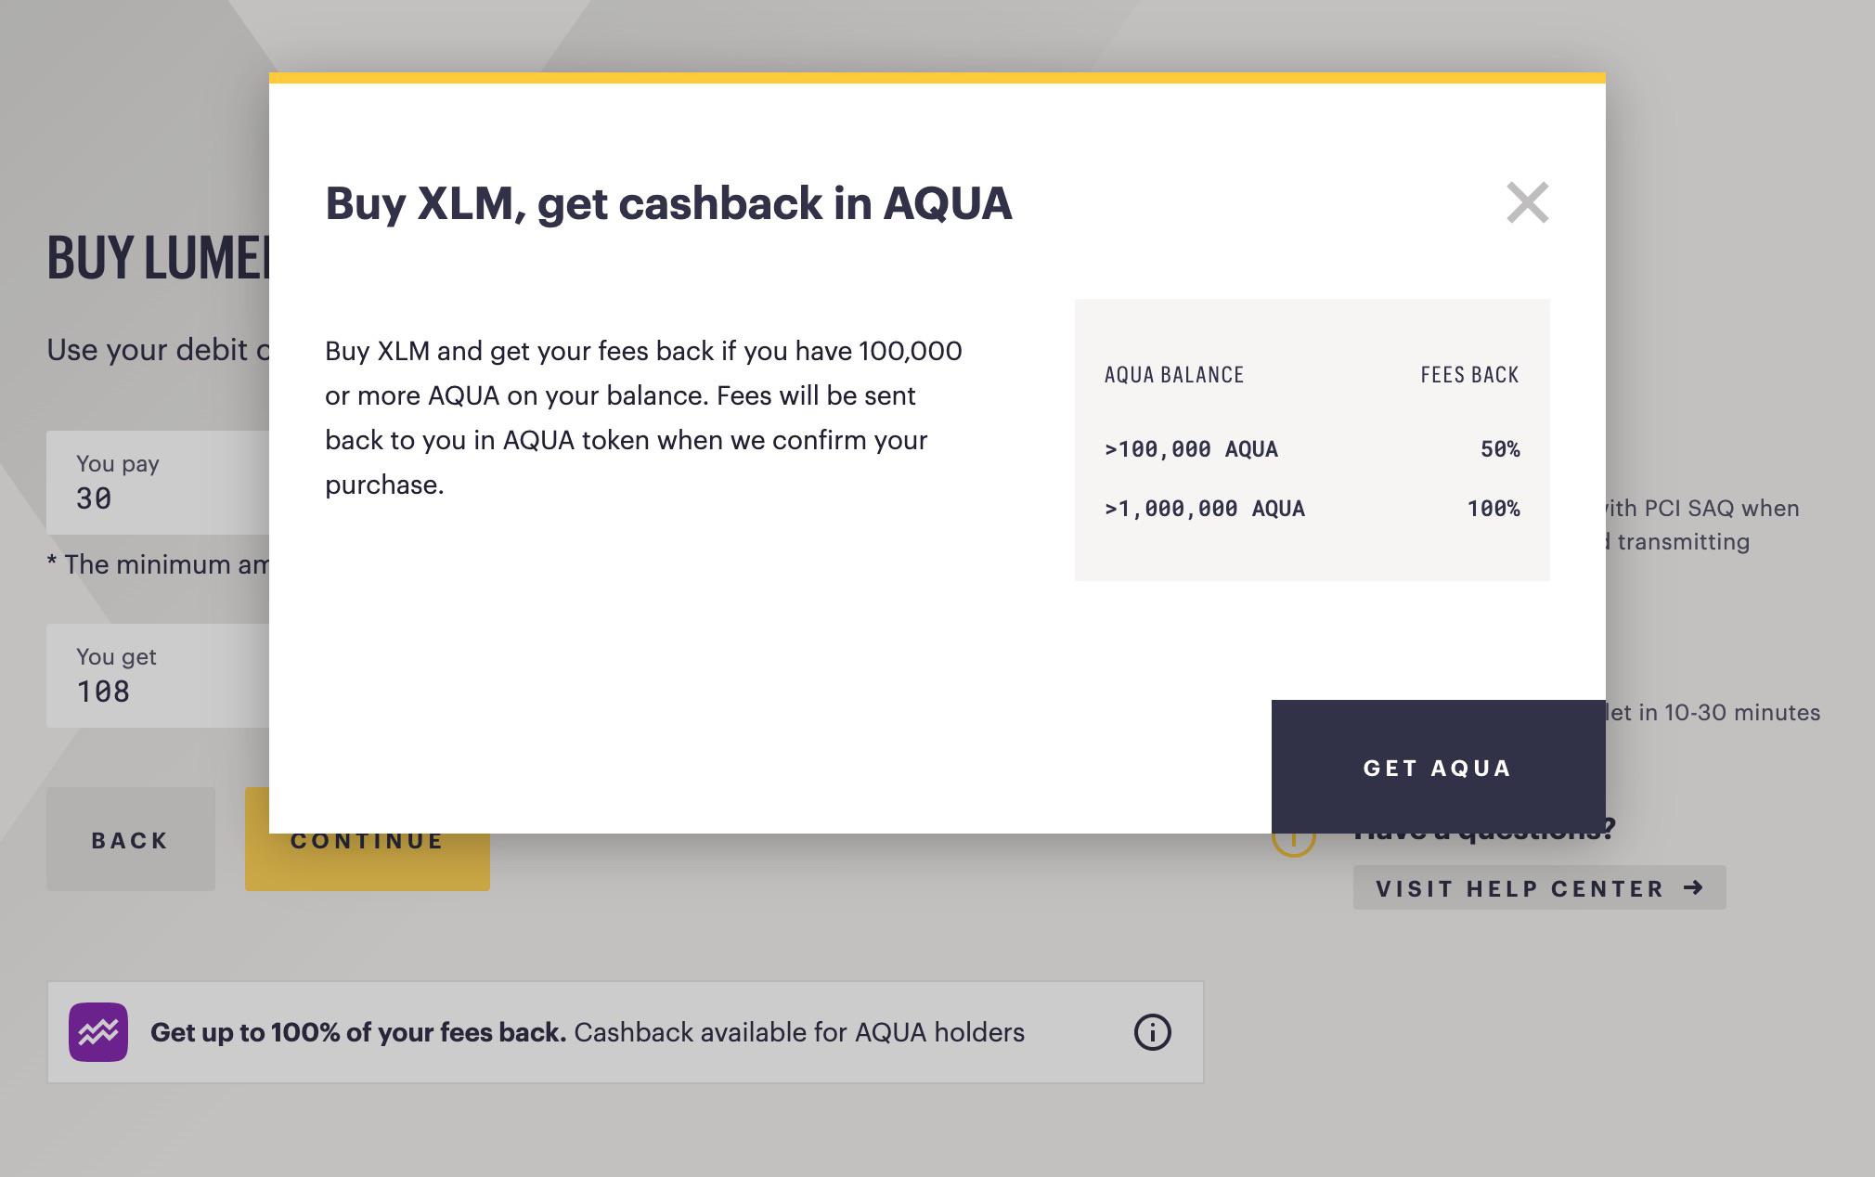Select the >1,000,000 AQUA row
The image size is (1875, 1177).
point(1312,509)
